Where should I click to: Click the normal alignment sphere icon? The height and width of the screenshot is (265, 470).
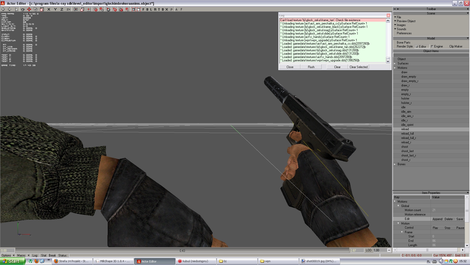pyautogui.click(x=108, y=9)
